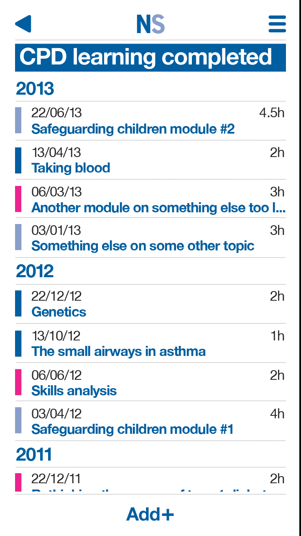Open the hamburger menu

coord(277,24)
